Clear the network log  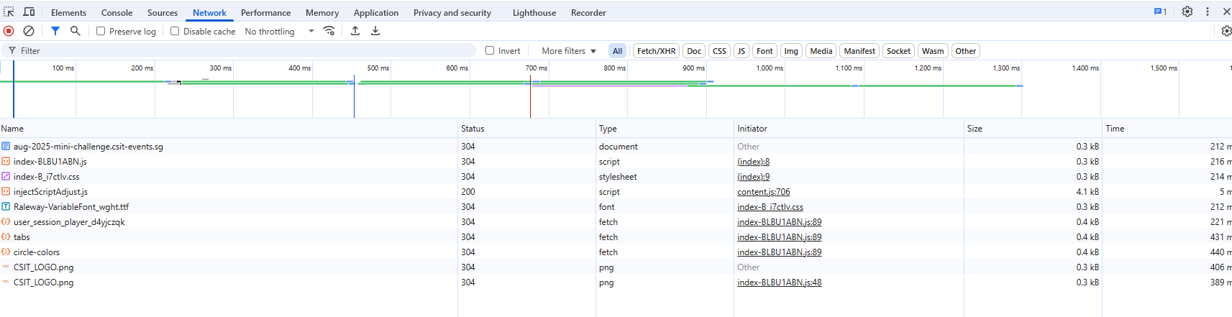(29, 31)
